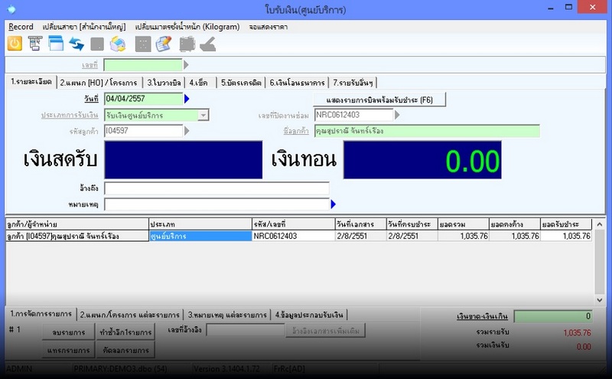Image resolution: width=612 pixels, height=379 pixels.
Task: Click the blue arrow beside the date field
Action: [187, 99]
